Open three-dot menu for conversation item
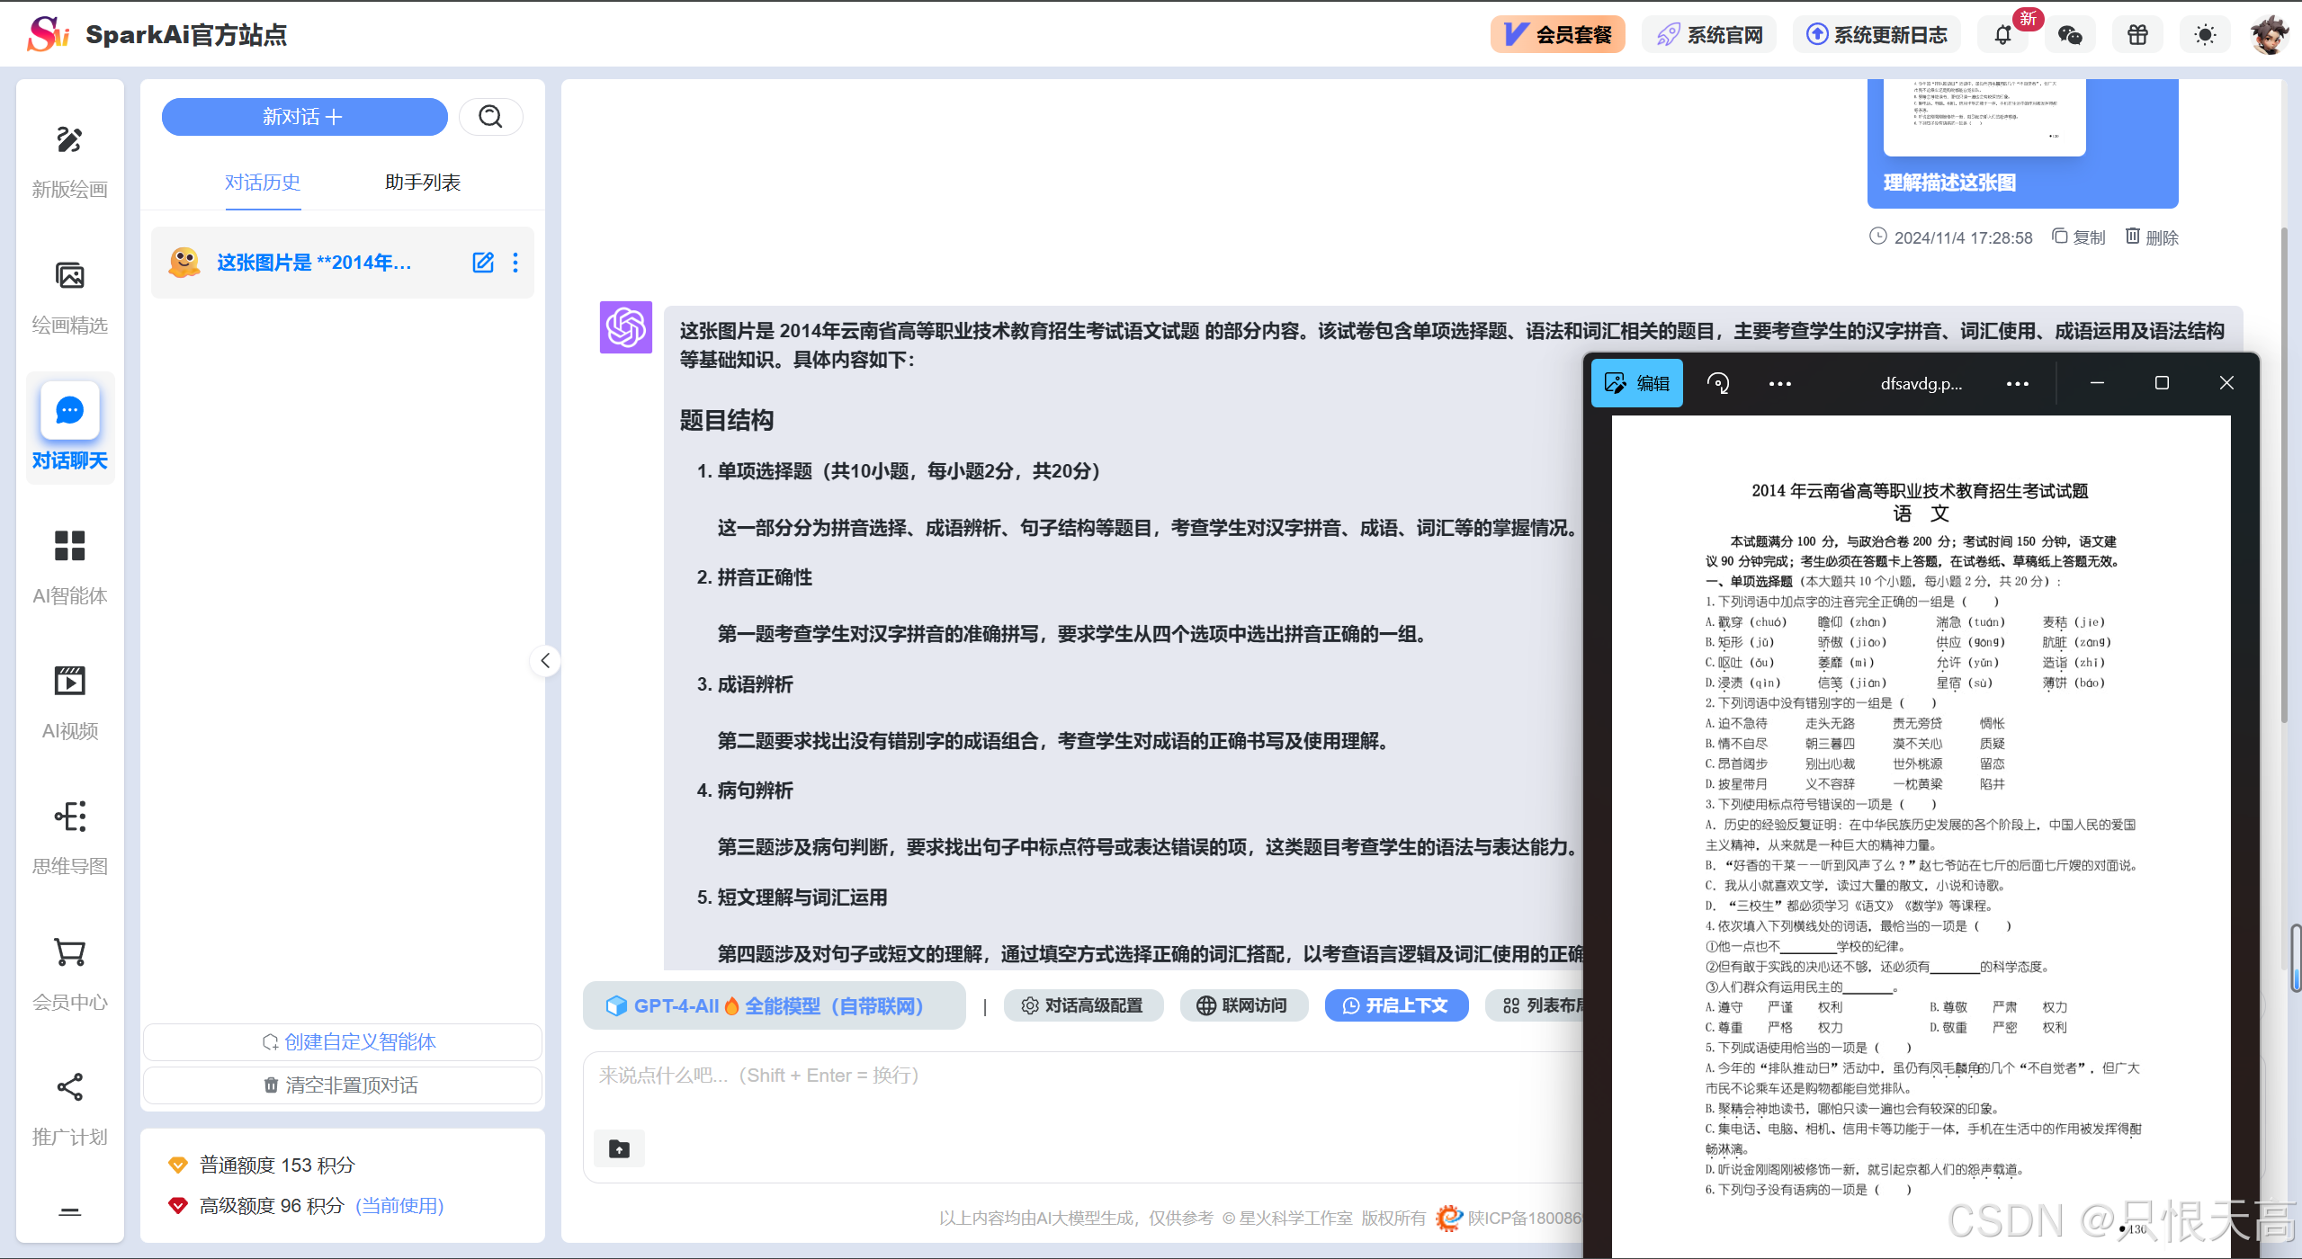Screen dimensions: 2302x1259 tap(515, 263)
